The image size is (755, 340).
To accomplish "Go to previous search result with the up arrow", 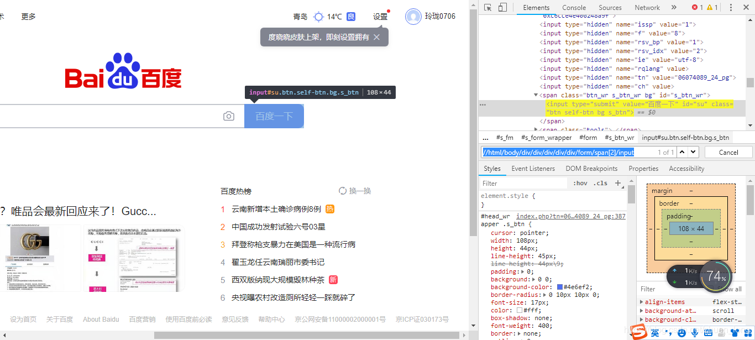I will point(682,152).
